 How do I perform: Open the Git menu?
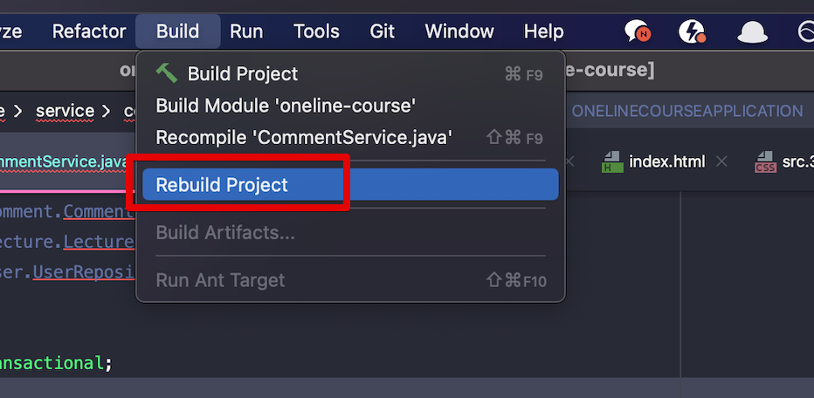tap(382, 31)
